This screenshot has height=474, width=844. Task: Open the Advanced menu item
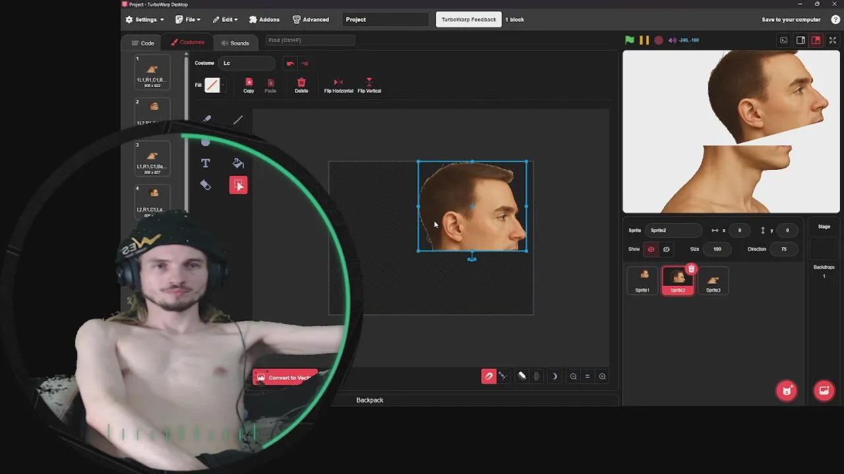[x=311, y=20]
